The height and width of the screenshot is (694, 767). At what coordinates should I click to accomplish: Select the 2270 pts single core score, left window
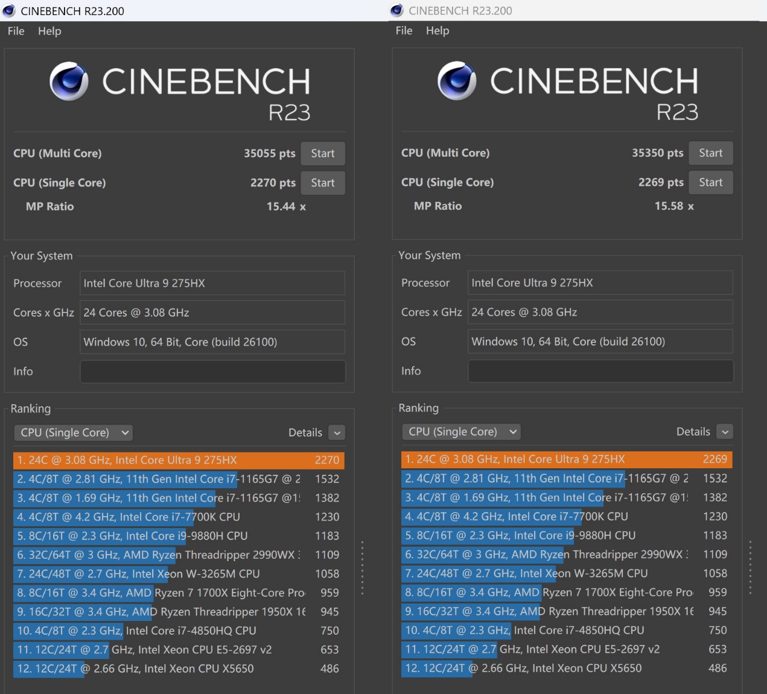(x=273, y=183)
